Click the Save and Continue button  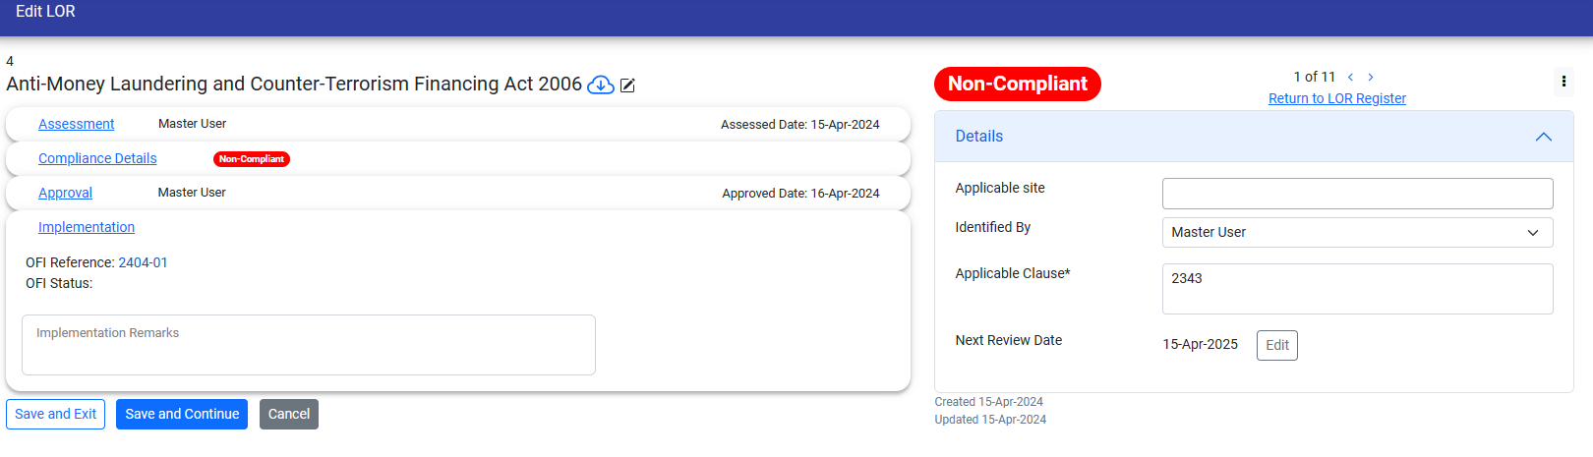tap(182, 414)
